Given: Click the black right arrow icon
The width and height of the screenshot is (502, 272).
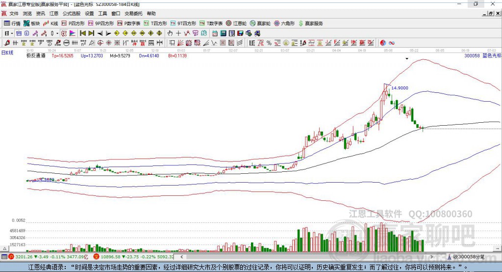Looking at the screenshot, I should pyautogui.click(x=108, y=33).
